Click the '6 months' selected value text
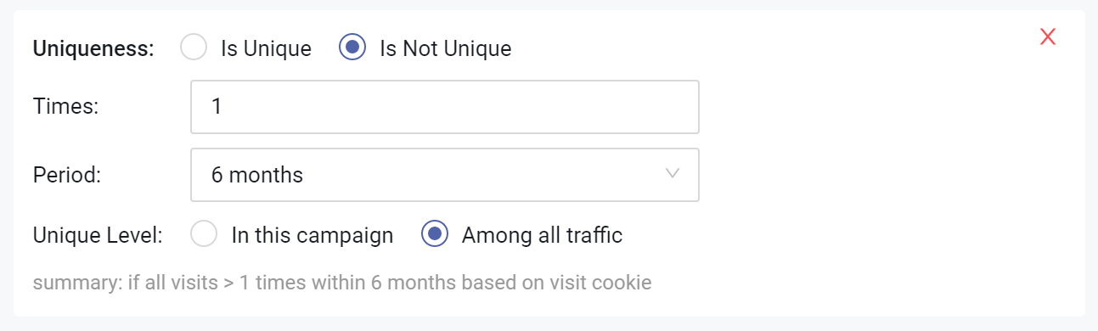Image resolution: width=1098 pixels, height=331 pixels. coord(257,176)
